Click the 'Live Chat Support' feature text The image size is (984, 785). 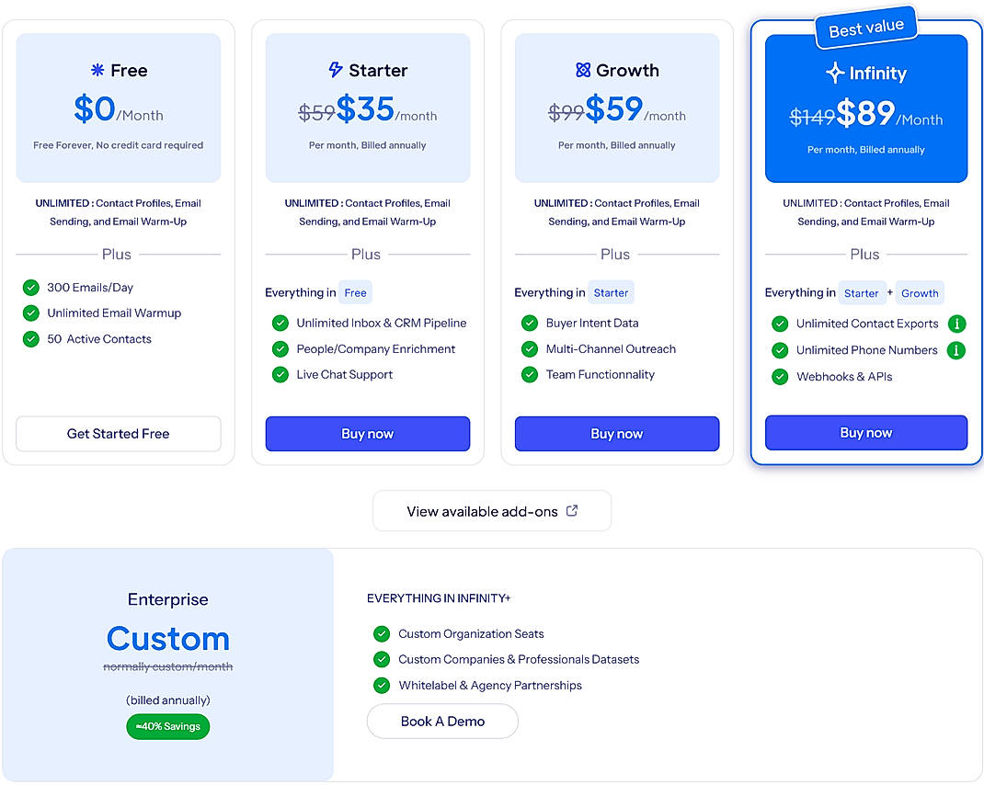345,375
